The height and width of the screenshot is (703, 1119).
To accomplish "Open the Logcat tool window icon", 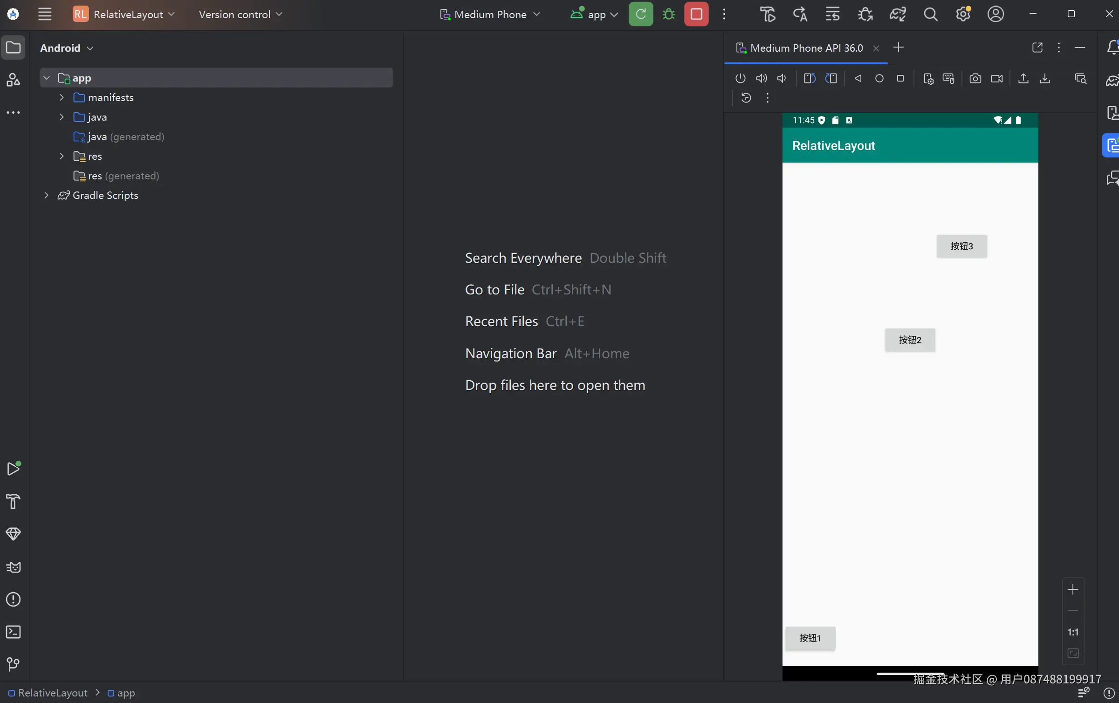I will click(14, 567).
